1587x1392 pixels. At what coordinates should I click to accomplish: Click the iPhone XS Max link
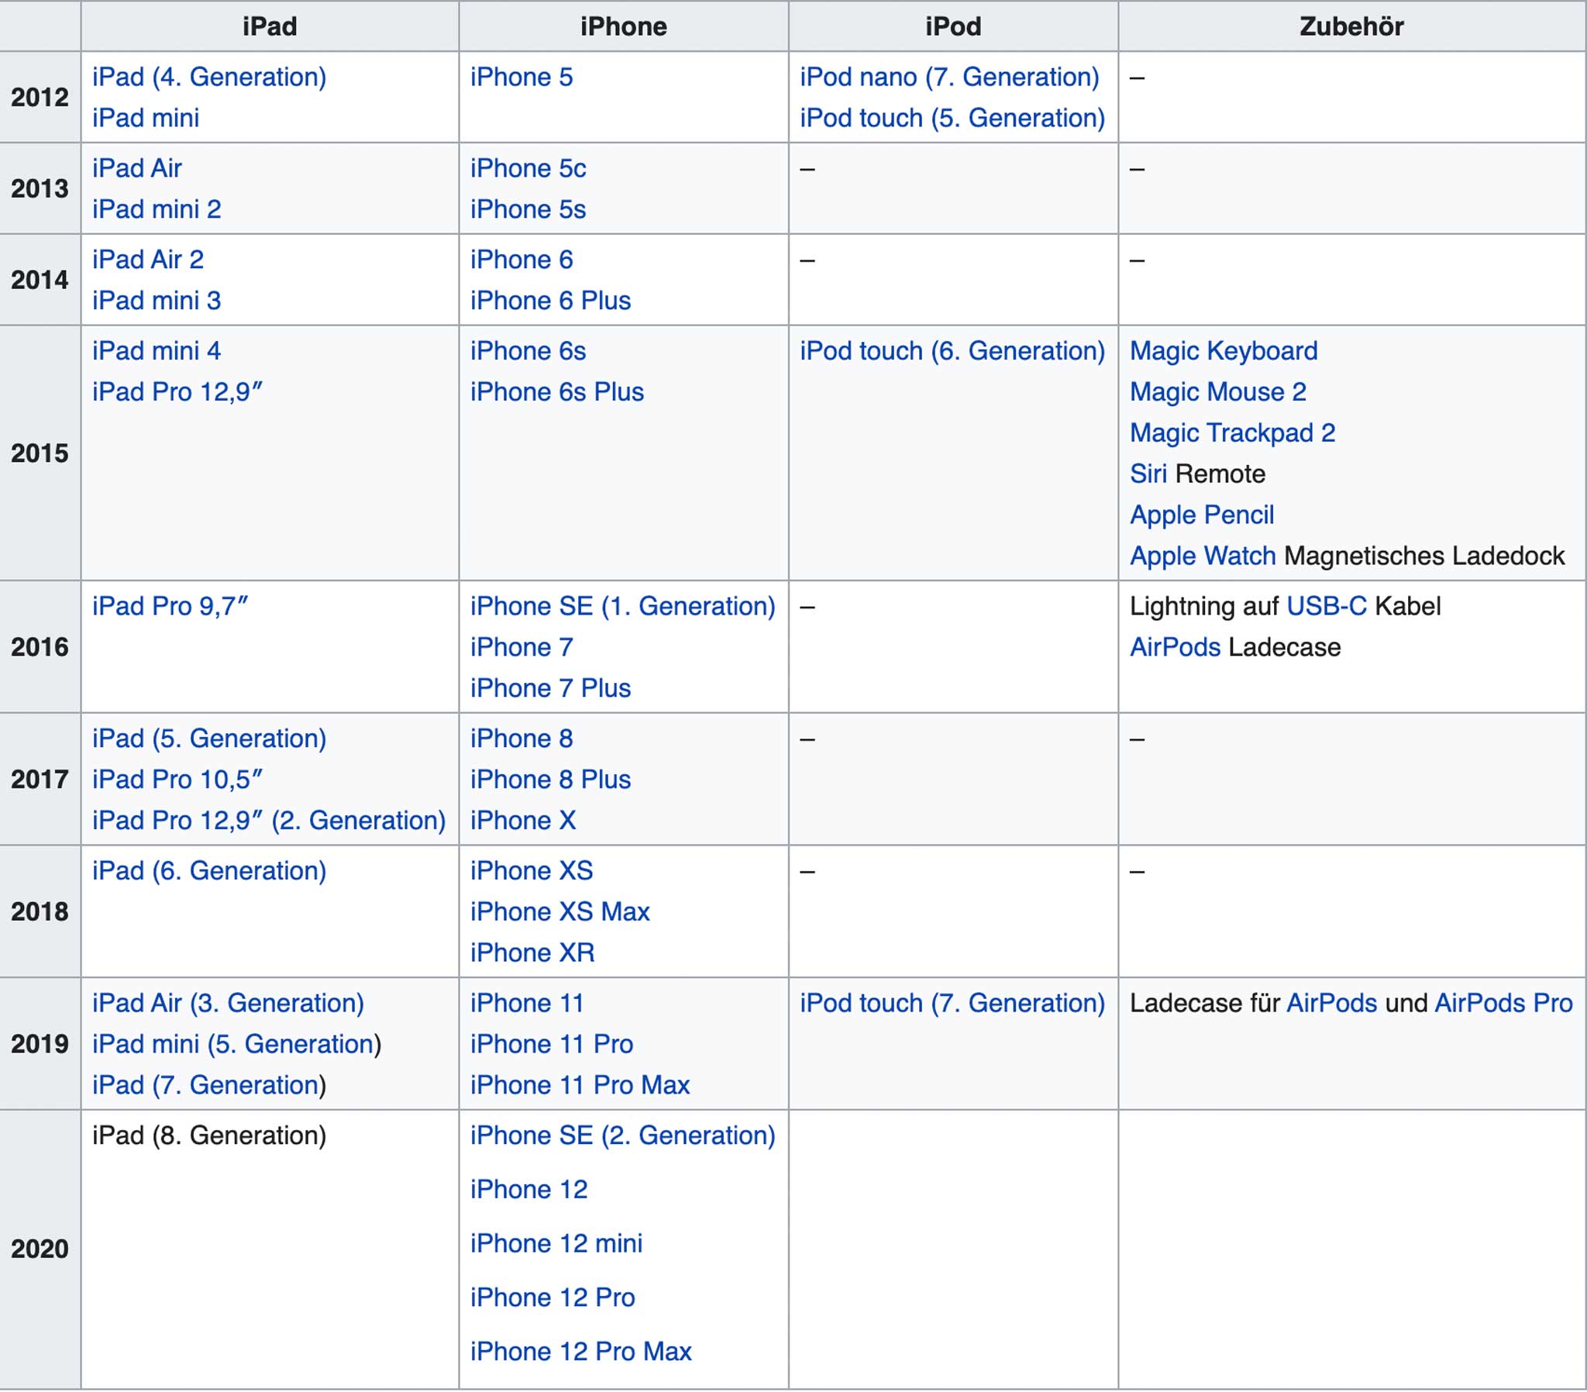tap(559, 912)
